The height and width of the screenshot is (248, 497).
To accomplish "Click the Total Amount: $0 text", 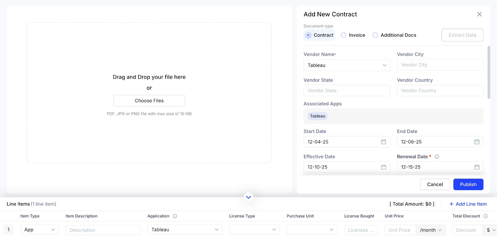I will 412,204.
